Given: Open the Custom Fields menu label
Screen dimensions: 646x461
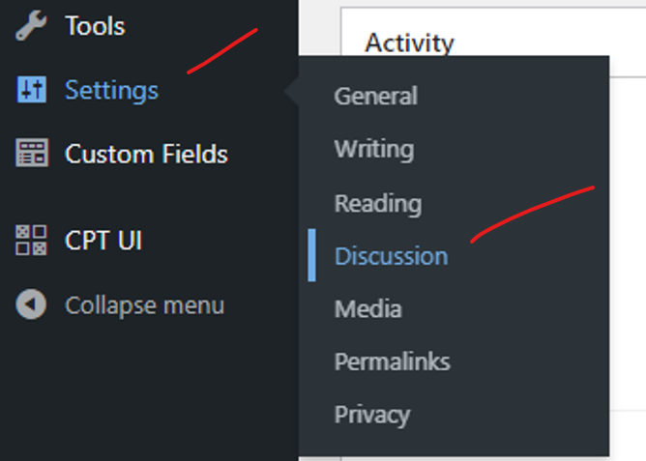Looking at the screenshot, I should (146, 154).
